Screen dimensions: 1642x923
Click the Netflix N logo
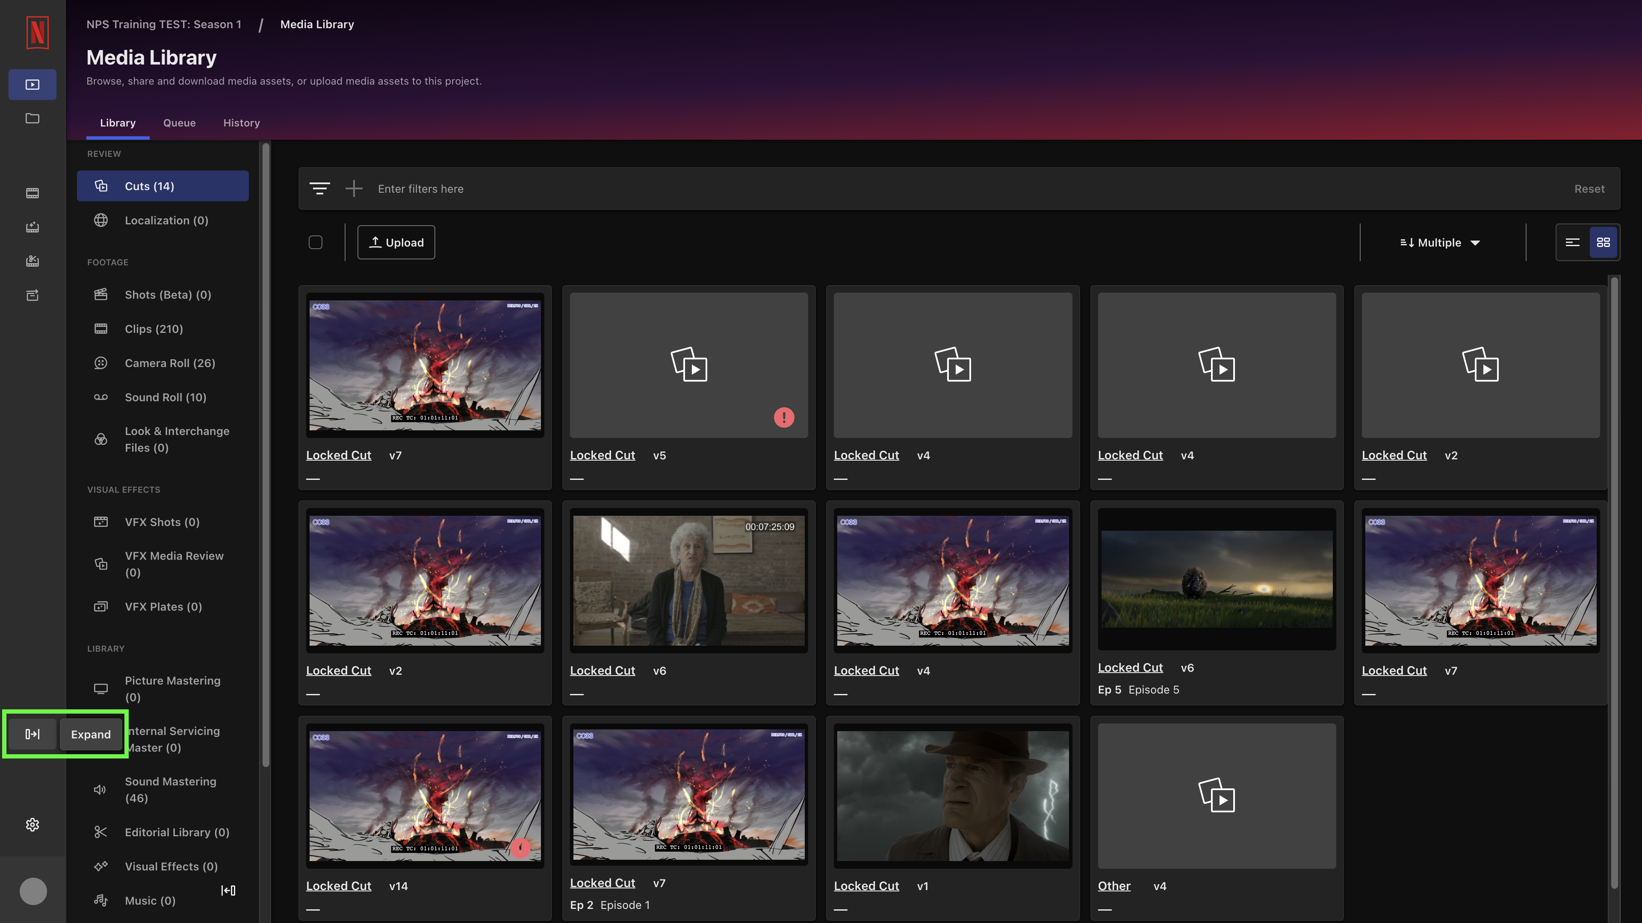pos(37,32)
